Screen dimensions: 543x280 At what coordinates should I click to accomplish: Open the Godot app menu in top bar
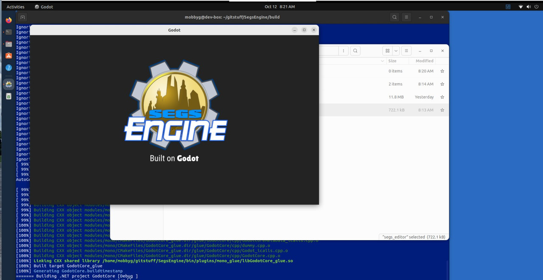(x=44, y=7)
